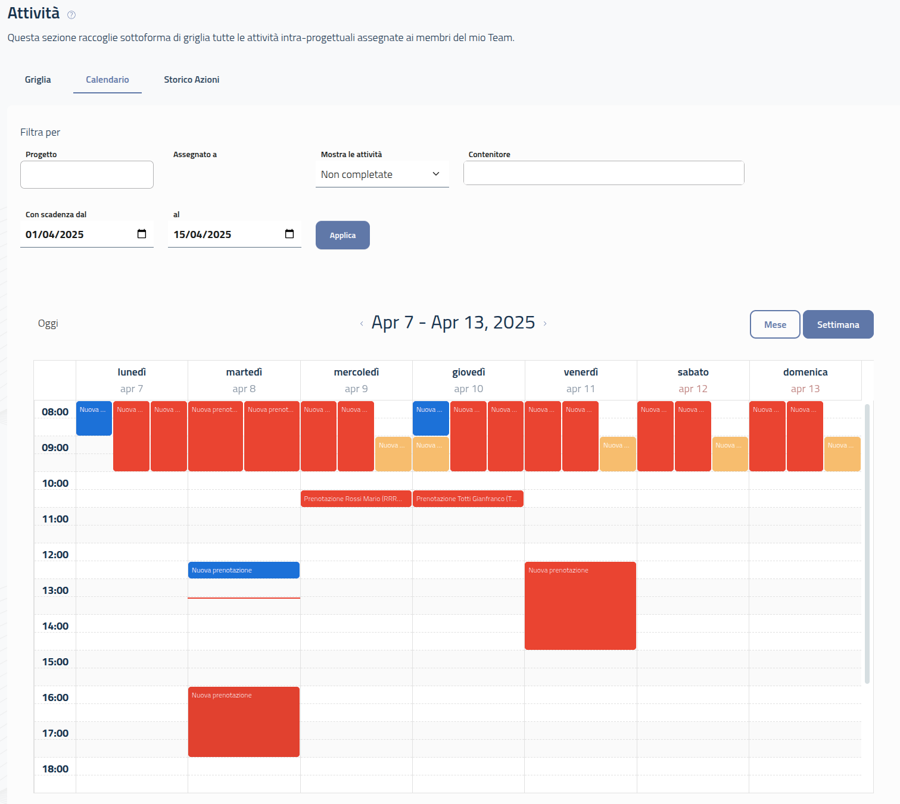Open Friday's large red 'Nuova prenotazione' event
Viewport: 900px width, 804px height.
click(x=580, y=606)
